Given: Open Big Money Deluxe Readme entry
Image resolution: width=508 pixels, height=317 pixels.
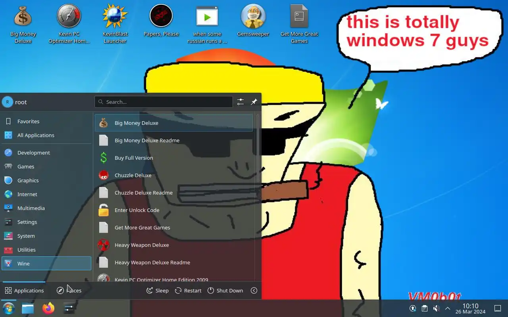Looking at the screenshot, I should point(174,140).
